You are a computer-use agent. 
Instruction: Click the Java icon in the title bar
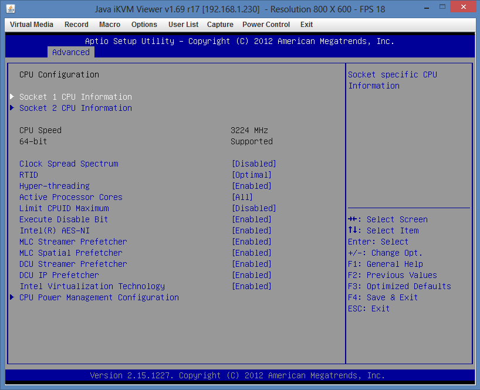(x=11, y=9)
